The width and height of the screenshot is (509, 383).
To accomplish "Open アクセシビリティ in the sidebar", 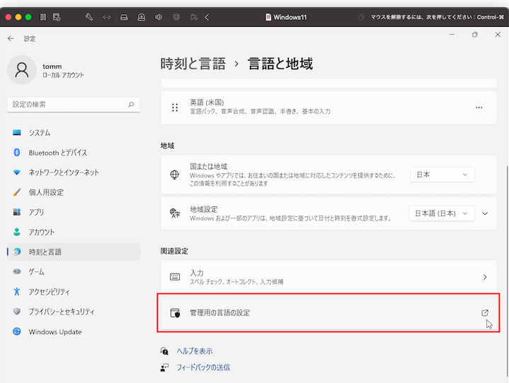I will coord(74,292).
